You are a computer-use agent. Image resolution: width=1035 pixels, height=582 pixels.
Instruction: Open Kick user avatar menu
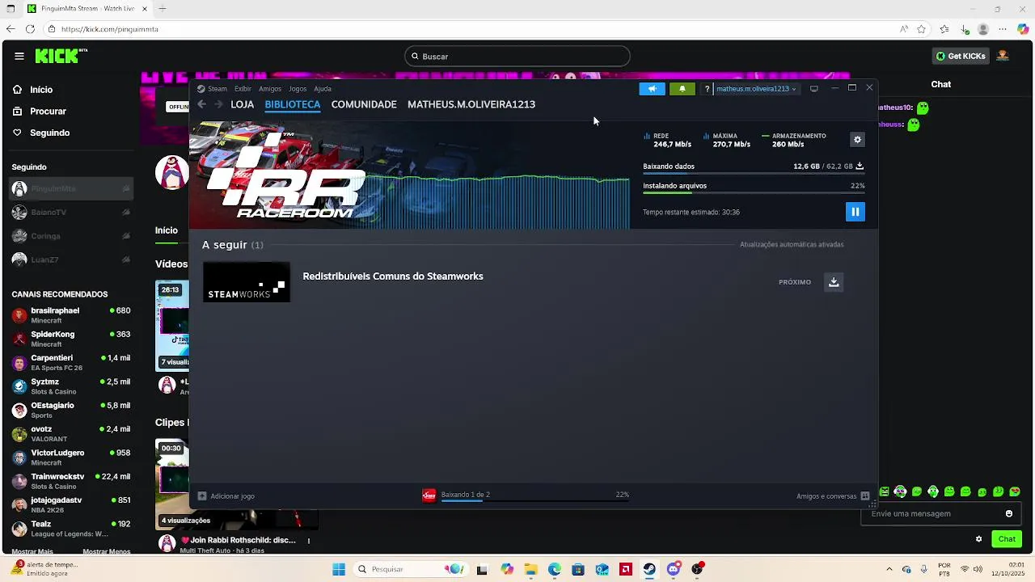point(1003,57)
